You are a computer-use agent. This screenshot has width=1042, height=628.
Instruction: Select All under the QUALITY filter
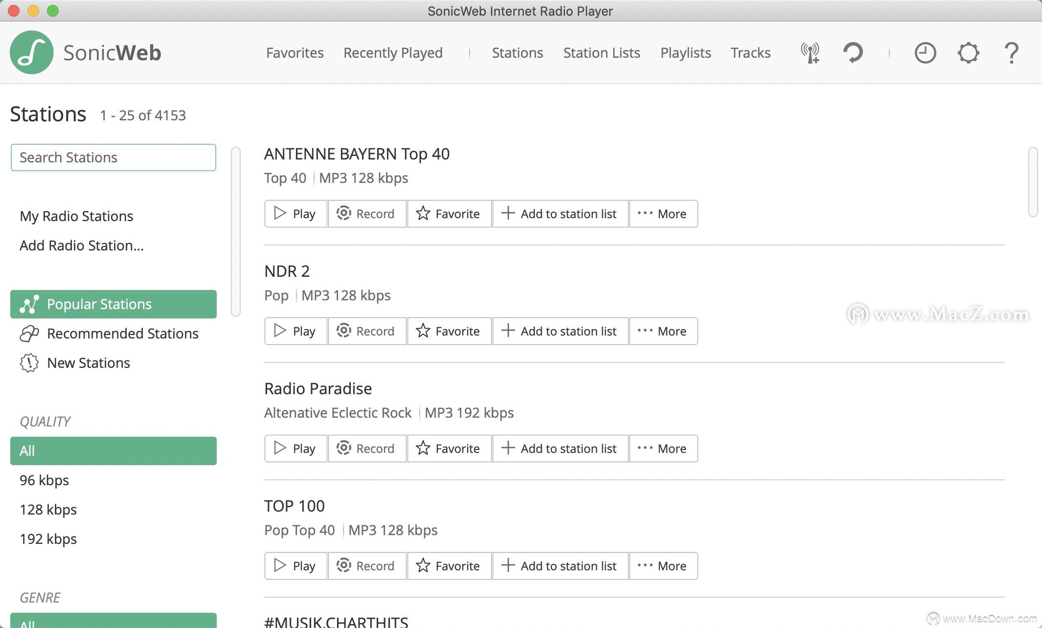[113, 451]
